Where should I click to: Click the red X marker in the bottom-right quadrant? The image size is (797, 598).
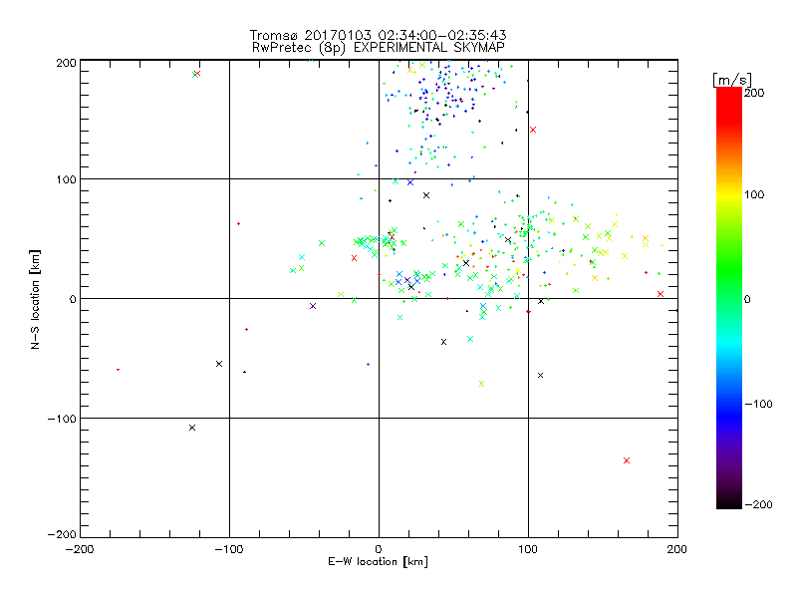(x=627, y=460)
